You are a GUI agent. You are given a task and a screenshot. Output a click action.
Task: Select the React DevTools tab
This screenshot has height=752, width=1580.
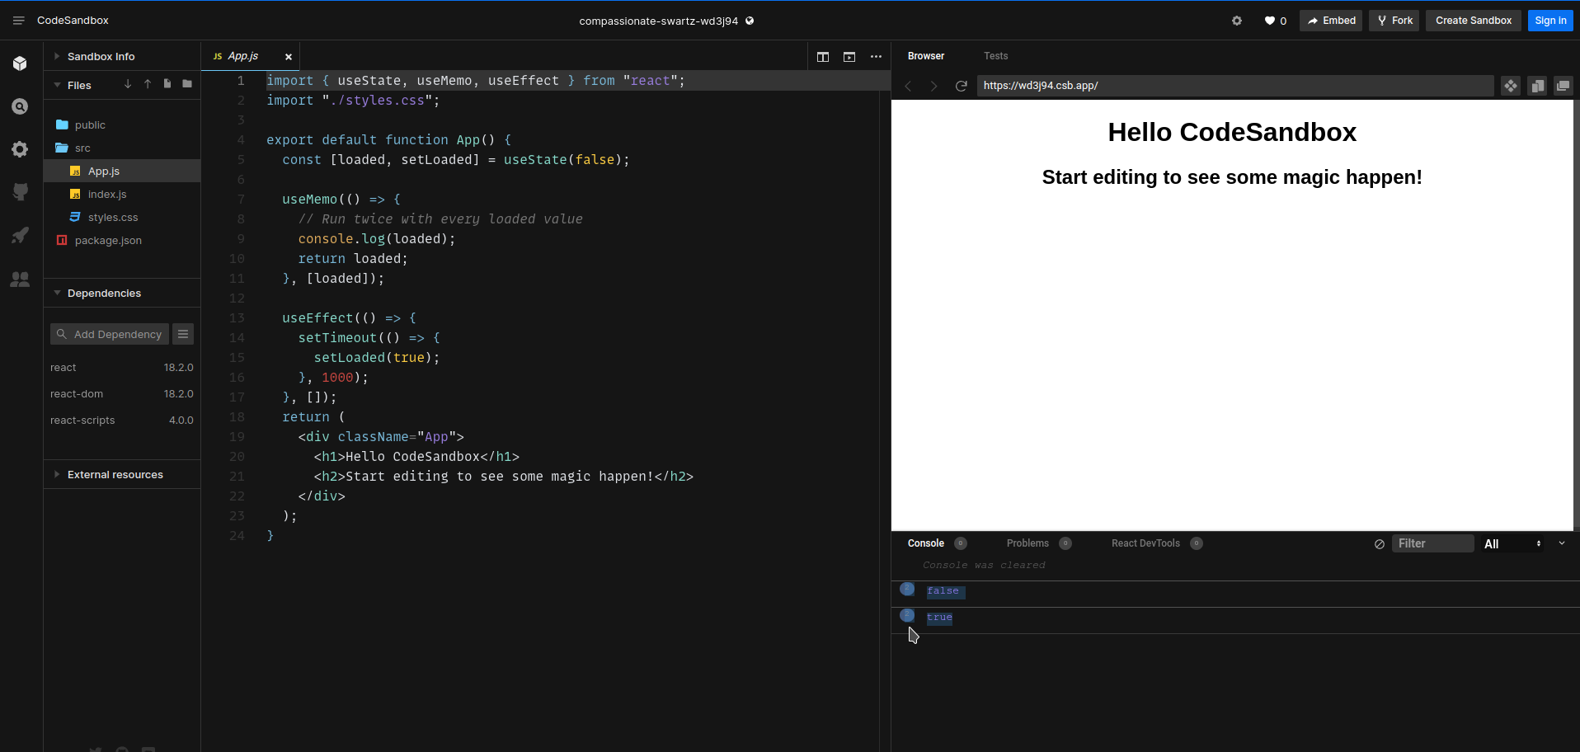pos(1157,543)
